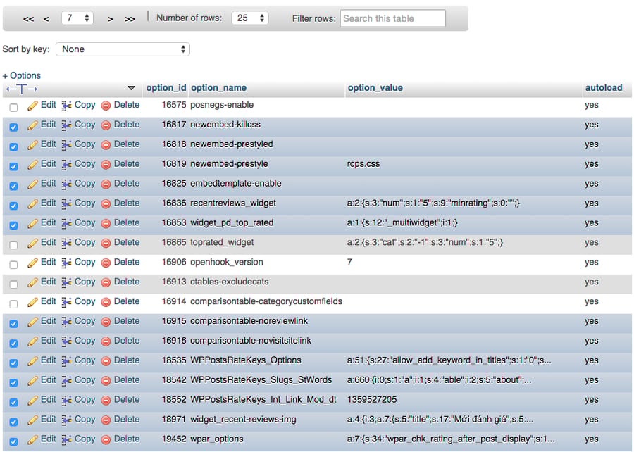Tick the checkbox for ctables-excludecats row
Viewport: 634px width, 452px height.
pyautogui.click(x=14, y=284)
